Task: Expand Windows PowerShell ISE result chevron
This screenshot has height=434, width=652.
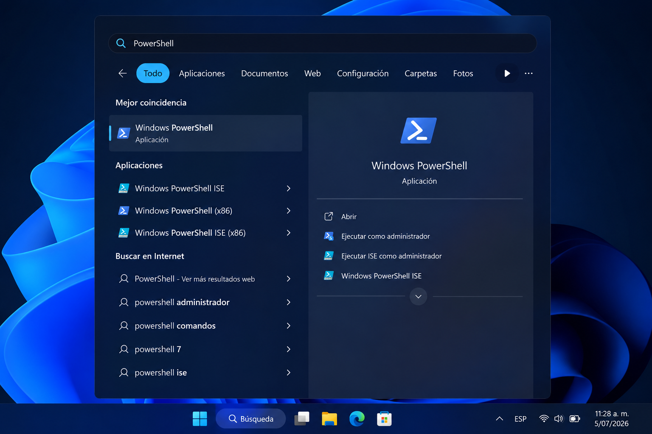Action: [289, 188]
